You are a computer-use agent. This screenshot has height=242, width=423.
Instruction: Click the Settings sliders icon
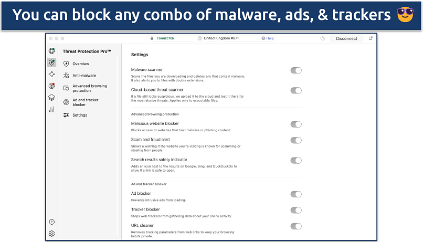[66, 115]
